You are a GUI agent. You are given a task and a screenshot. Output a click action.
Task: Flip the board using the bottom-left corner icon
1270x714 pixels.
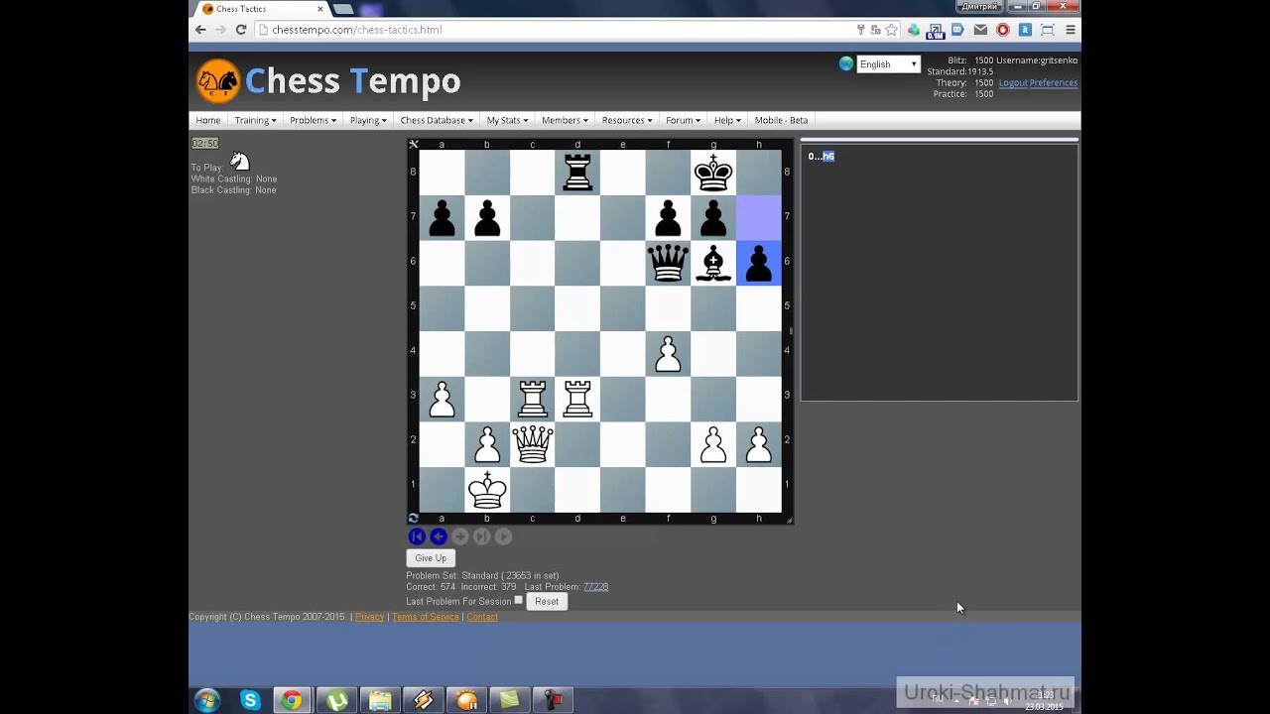point(414,518)
